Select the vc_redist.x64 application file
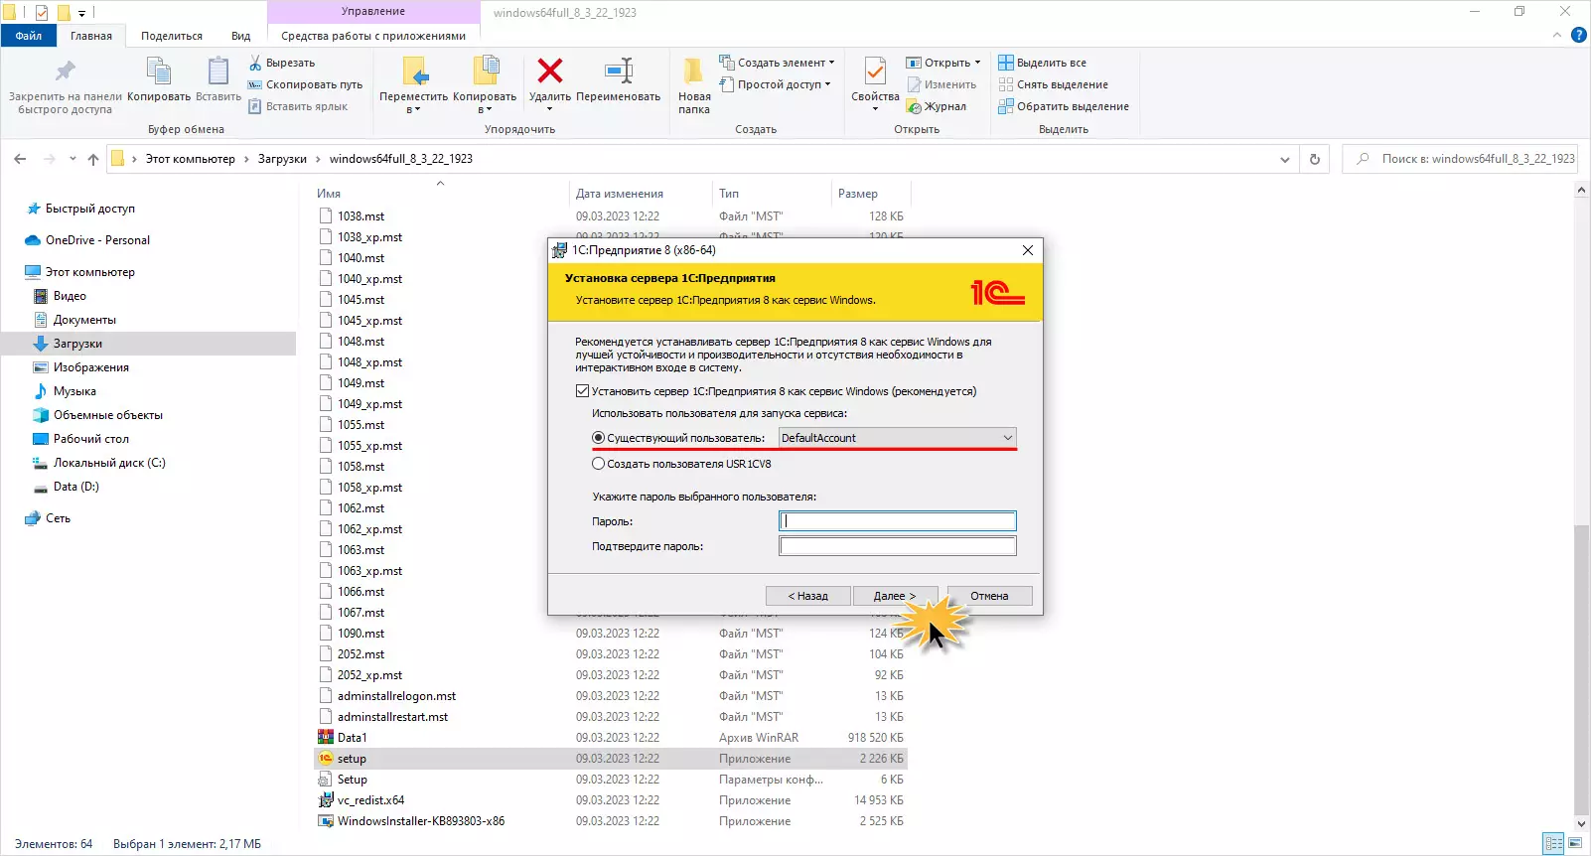Screen dimensions: 1591x856 [370, 800]
